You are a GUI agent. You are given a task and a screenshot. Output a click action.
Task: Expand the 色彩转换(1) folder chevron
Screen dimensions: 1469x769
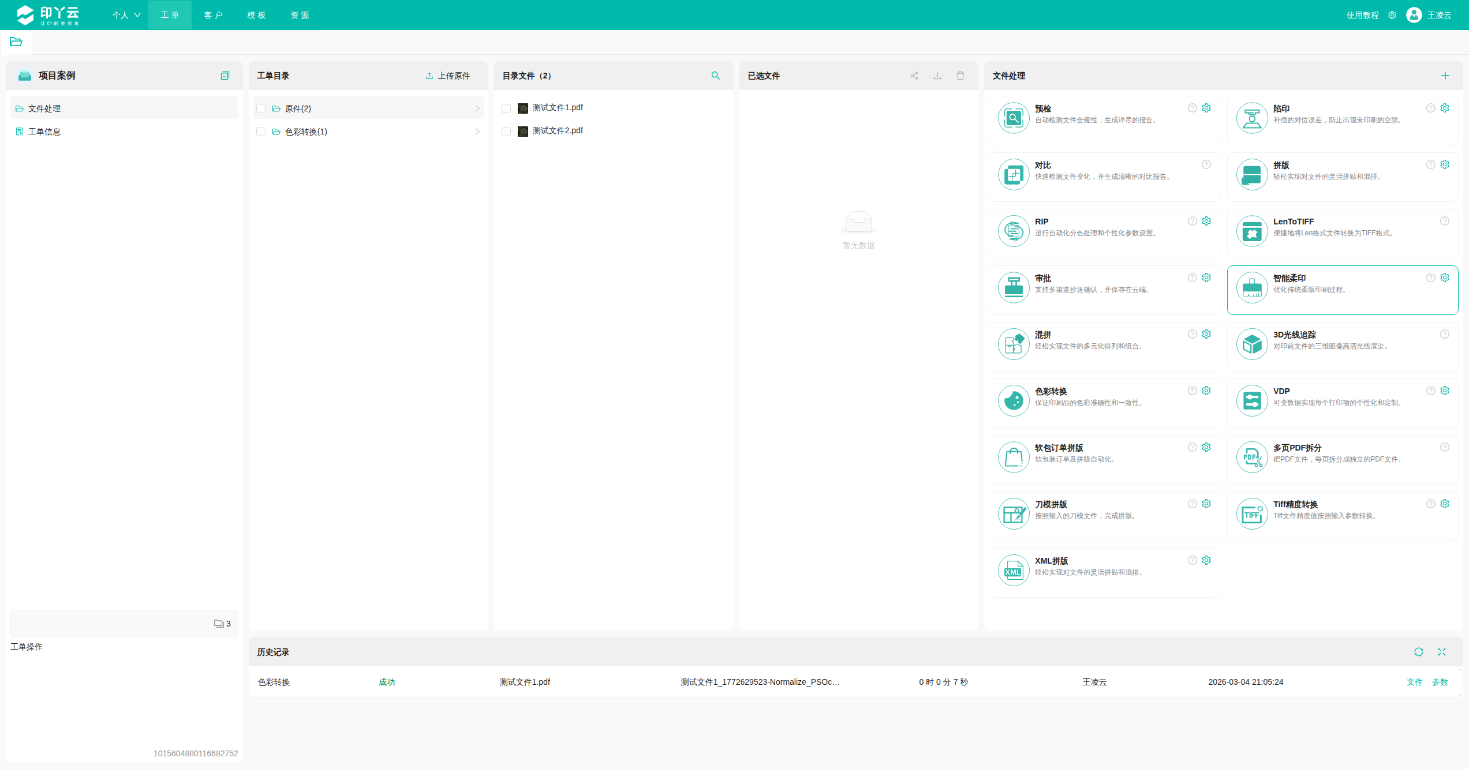click(477, 132)
